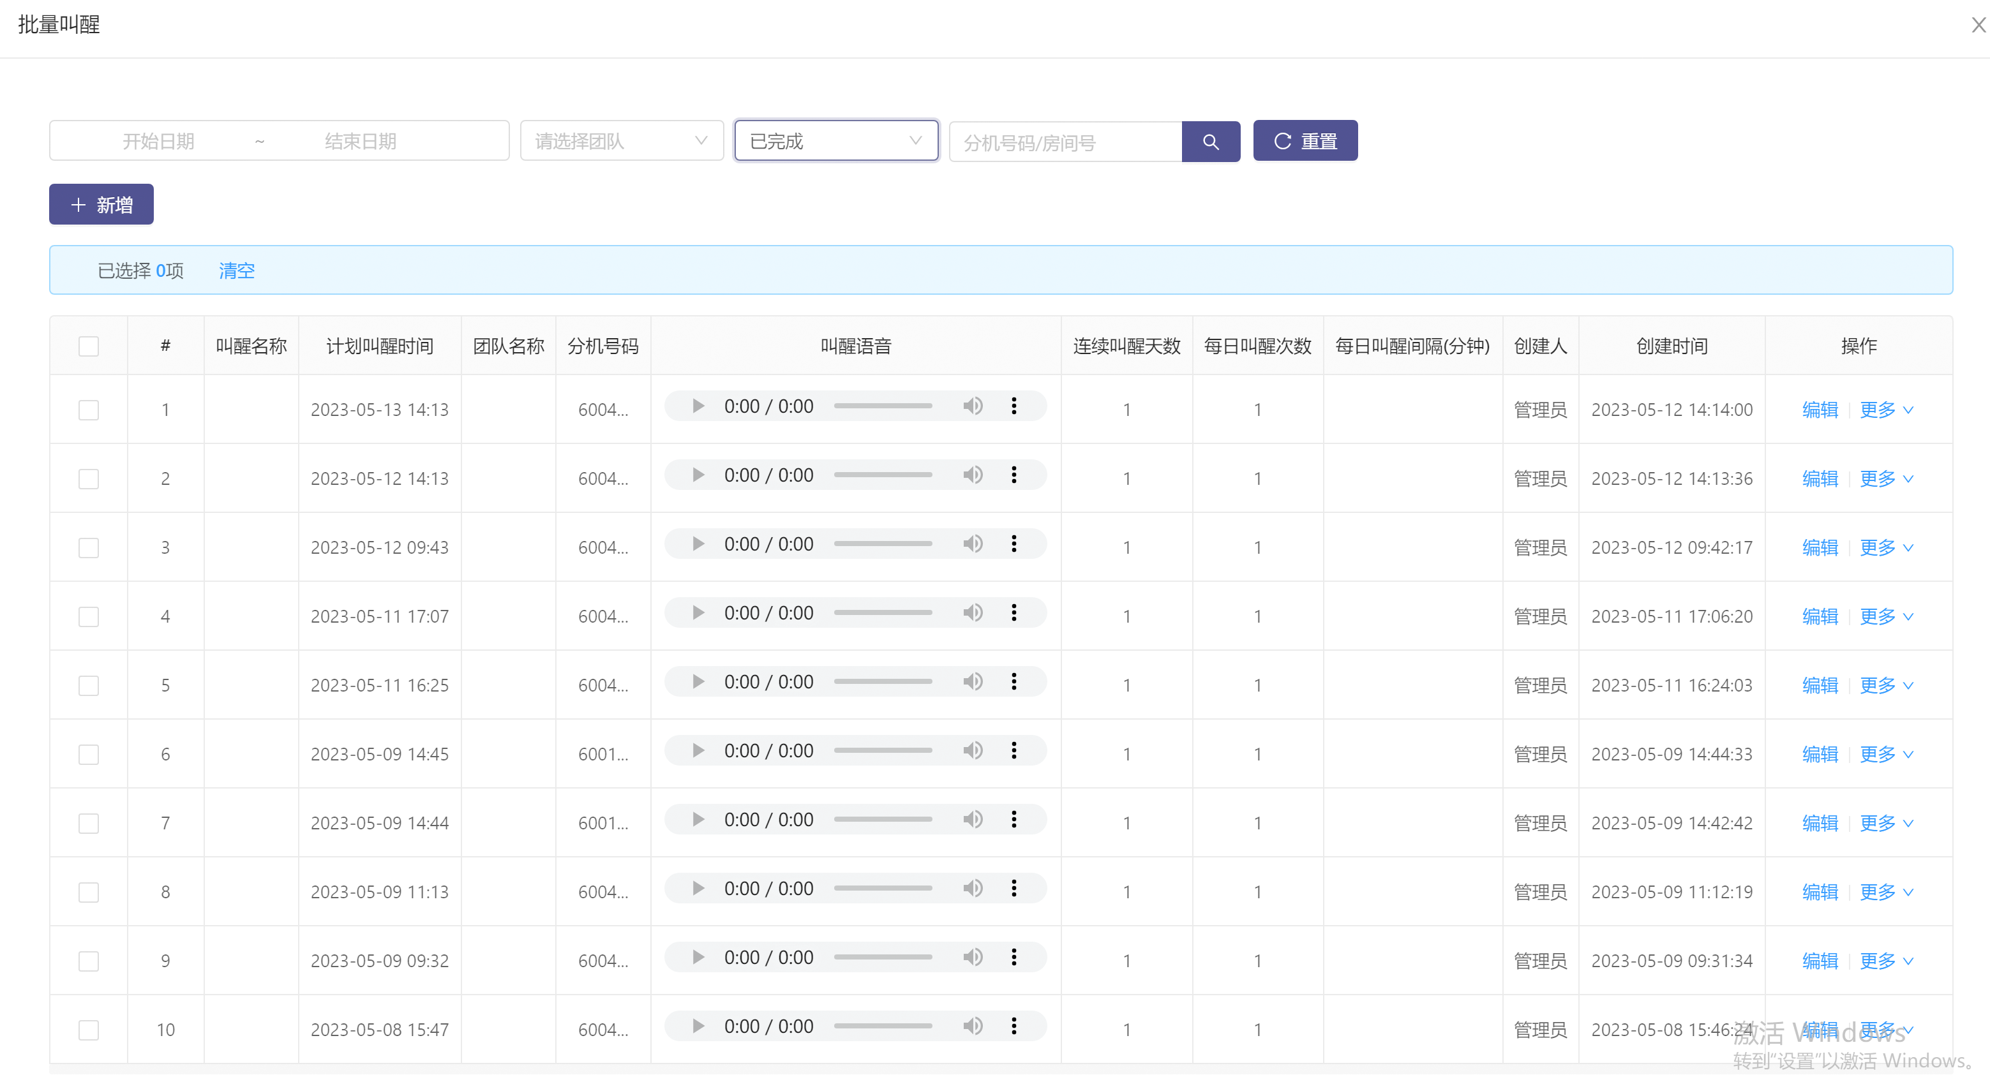Click 清空 to clear selection
The height and width of the screenshot is (1082, 1990).
(x=236, y=270)
